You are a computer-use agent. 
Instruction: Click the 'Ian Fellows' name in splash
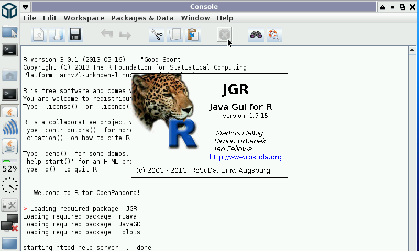tap(233, 149)
